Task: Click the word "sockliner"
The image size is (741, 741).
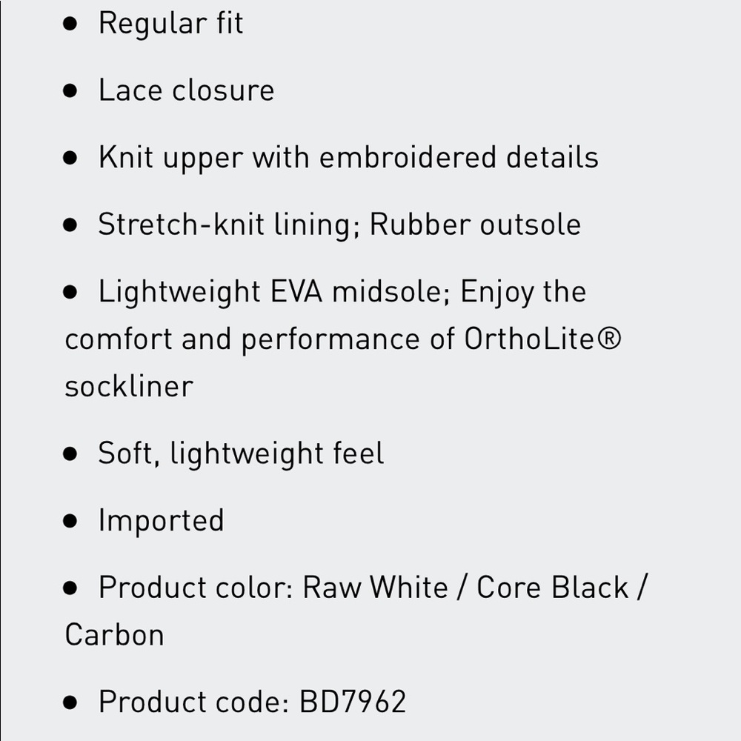Action: 129,386
